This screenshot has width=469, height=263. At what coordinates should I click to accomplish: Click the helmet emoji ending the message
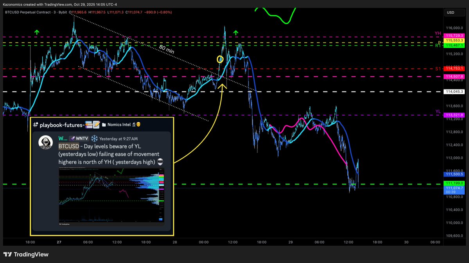click(x=160, y=162)
